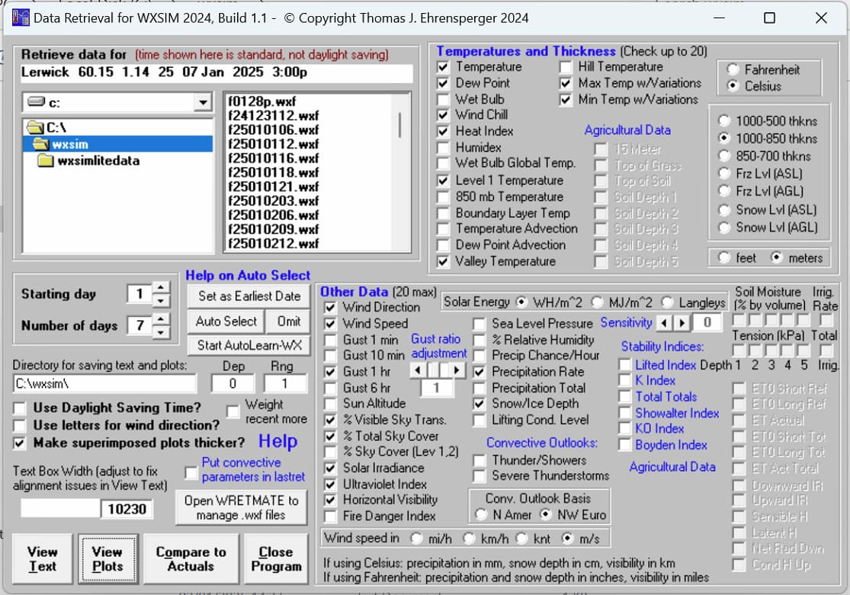The width and height of the screenshot is (850, 595).
Task: Choose Langleys for solar energy
Action: [667, 302]
